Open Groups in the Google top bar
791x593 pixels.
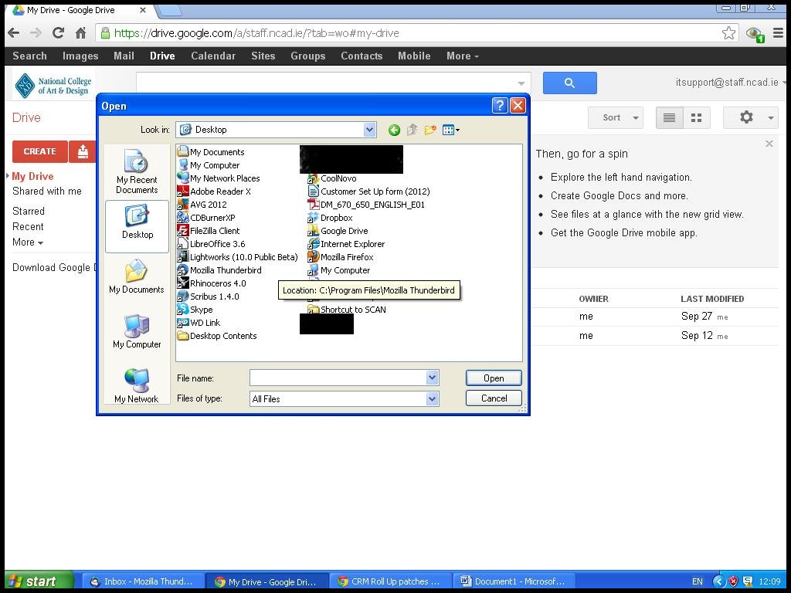pyautogui.click(x=307, y=56)
